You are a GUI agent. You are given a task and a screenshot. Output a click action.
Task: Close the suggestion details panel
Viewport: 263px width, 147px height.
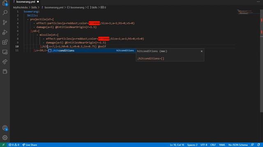click(x=202, y=51)
